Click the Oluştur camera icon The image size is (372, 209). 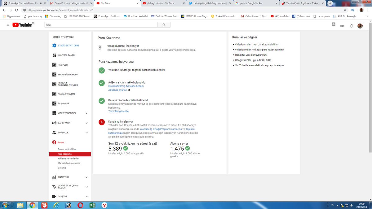[54, 196]
